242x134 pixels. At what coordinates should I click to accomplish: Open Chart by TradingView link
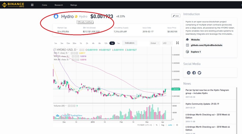(72, 115)
